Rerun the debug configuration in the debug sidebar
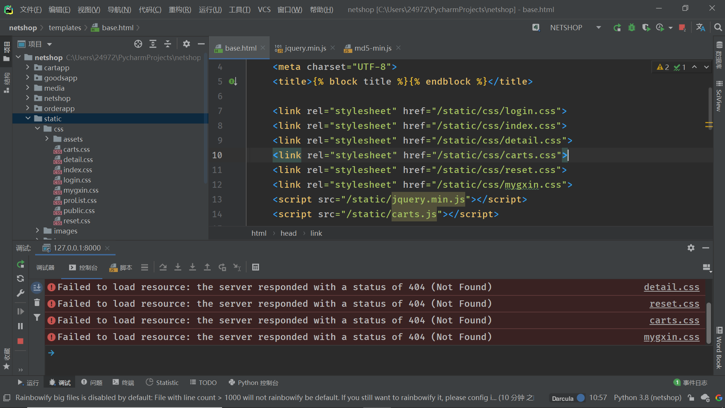Screen dimensions: 725x408 20,264
